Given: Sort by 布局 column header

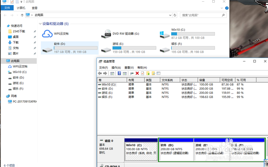Looking at the screenshot, I should (x=136, y=80).
